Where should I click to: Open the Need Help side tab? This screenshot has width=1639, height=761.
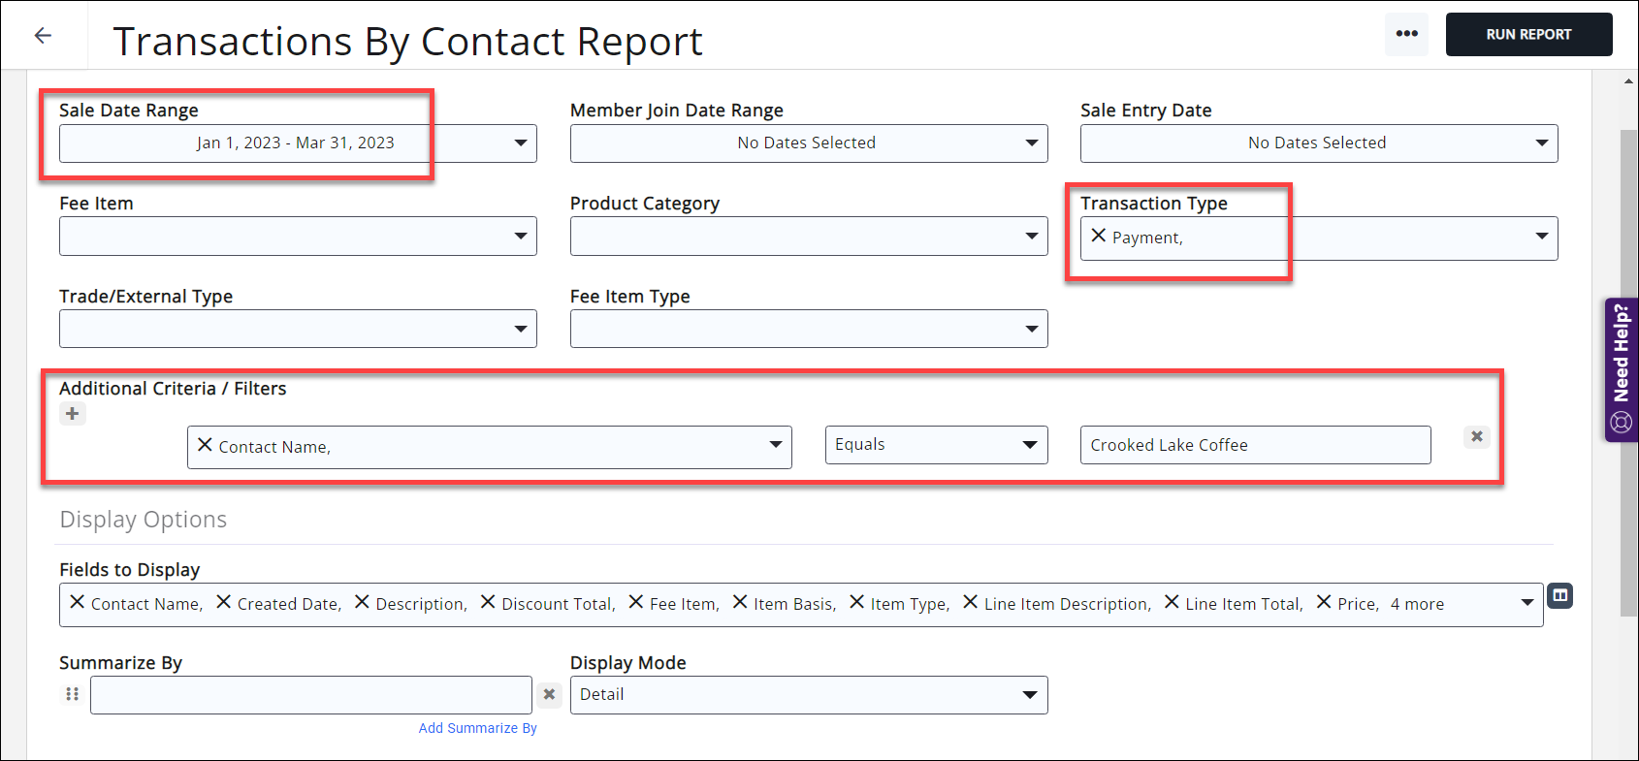coord(1621,369)
